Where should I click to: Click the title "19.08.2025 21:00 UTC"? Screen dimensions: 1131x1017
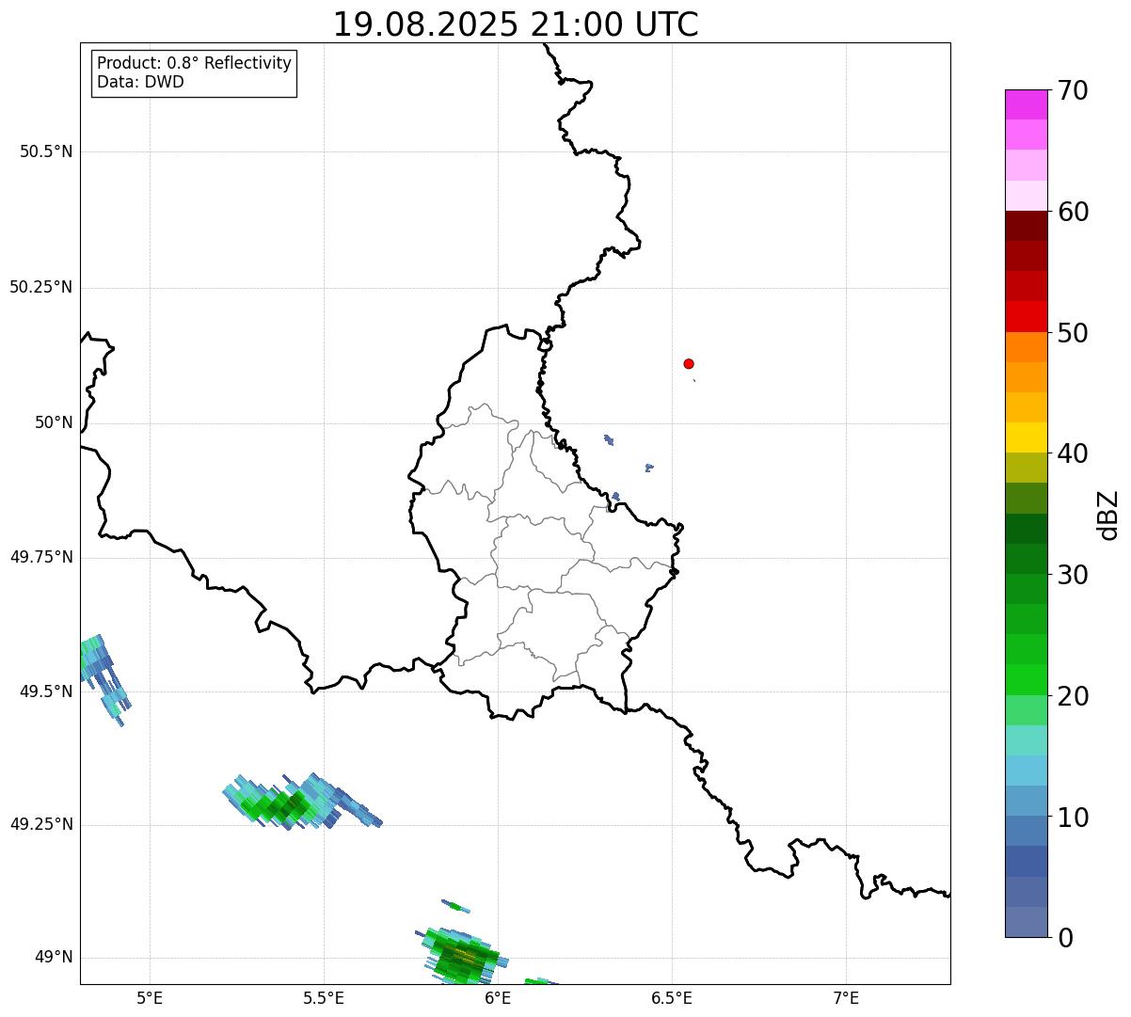coord(516,24)
